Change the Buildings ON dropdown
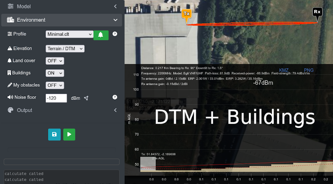Viewport: 333px width, 184px height. coord(55,73)
